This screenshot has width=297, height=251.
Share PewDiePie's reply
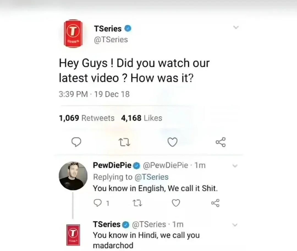coord(215,203)
